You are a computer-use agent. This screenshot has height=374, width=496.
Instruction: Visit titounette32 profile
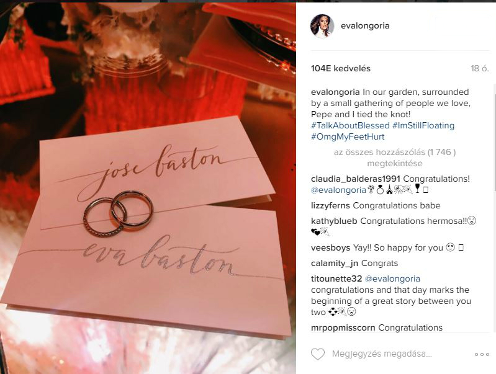pos(336,278)
